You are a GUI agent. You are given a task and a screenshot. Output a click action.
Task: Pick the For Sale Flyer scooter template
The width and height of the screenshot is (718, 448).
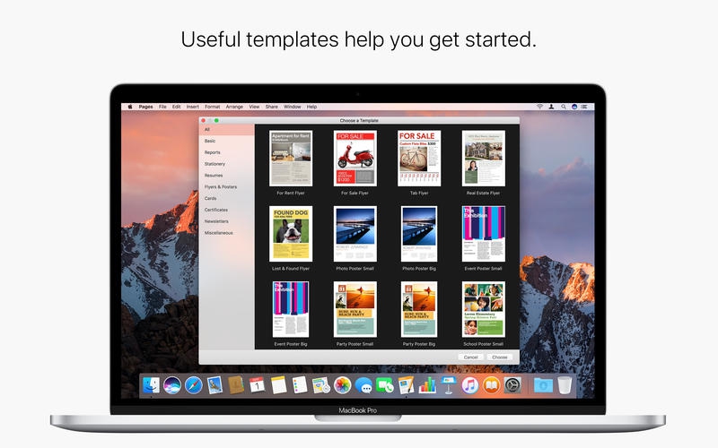pos(355,159)
